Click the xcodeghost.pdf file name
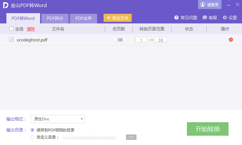This screenshot has height=145, width=242. point(32,40)
